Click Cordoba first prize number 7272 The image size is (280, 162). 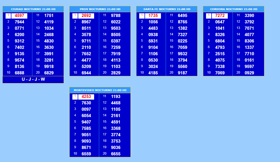click(x=220, y=16)
